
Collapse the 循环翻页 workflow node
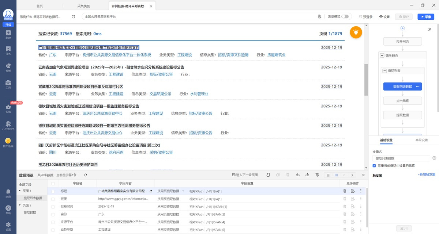(x=382, y=55)
